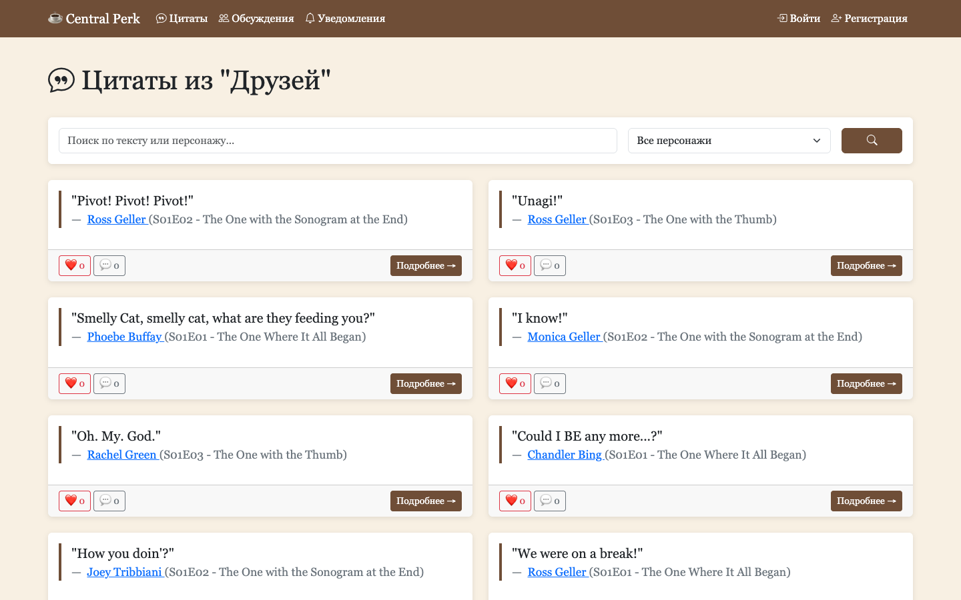
Task: Focus the quote search text field
Action: point(338,141)
